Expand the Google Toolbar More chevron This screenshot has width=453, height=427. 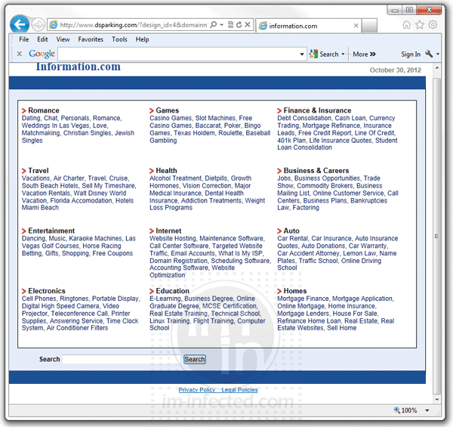point(365,54)
